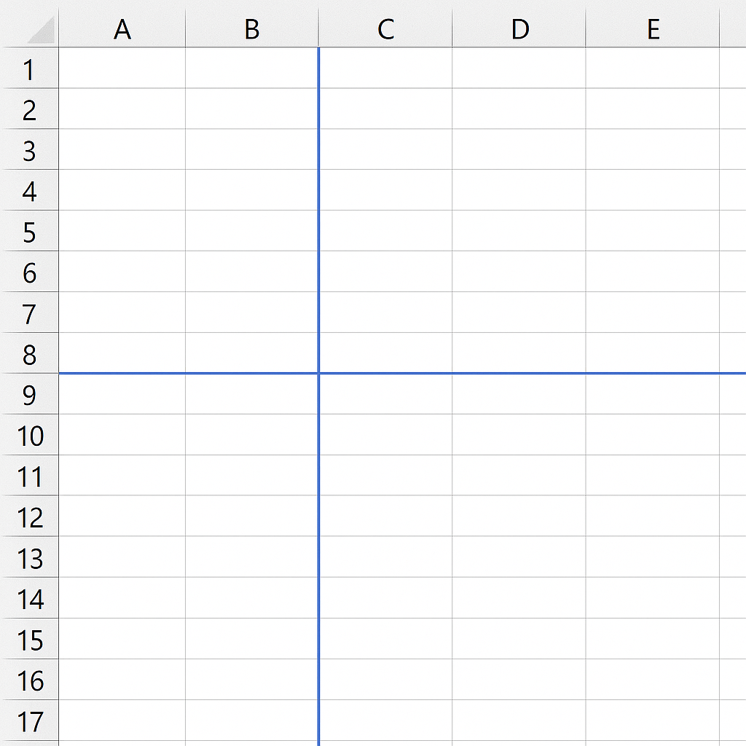This screenshot has height=746, width=746.
Task: Click cell D5
Action: coord(519,231)
